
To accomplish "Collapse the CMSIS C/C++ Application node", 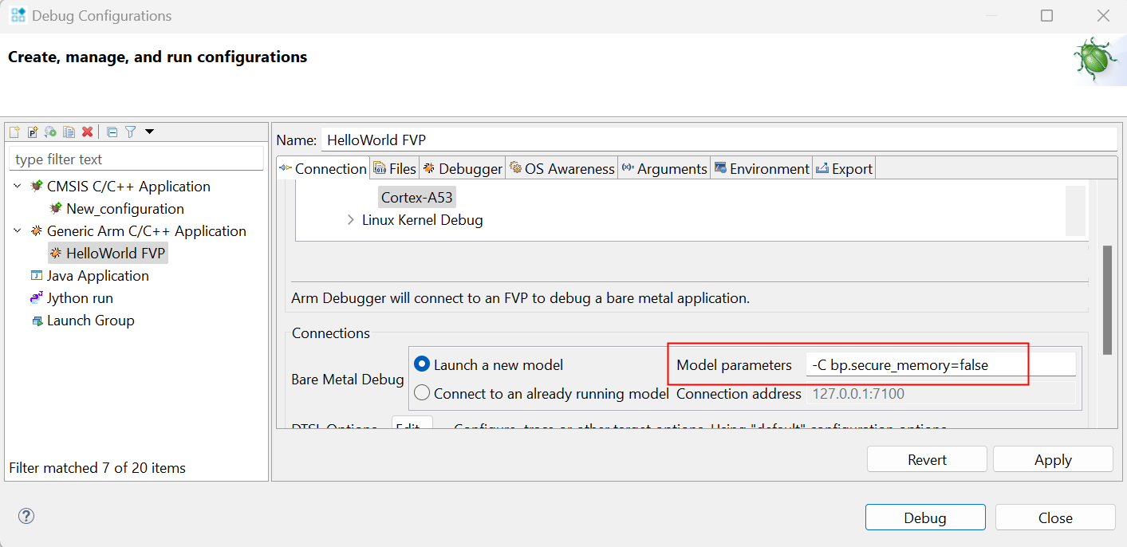I will pos(18,187).
